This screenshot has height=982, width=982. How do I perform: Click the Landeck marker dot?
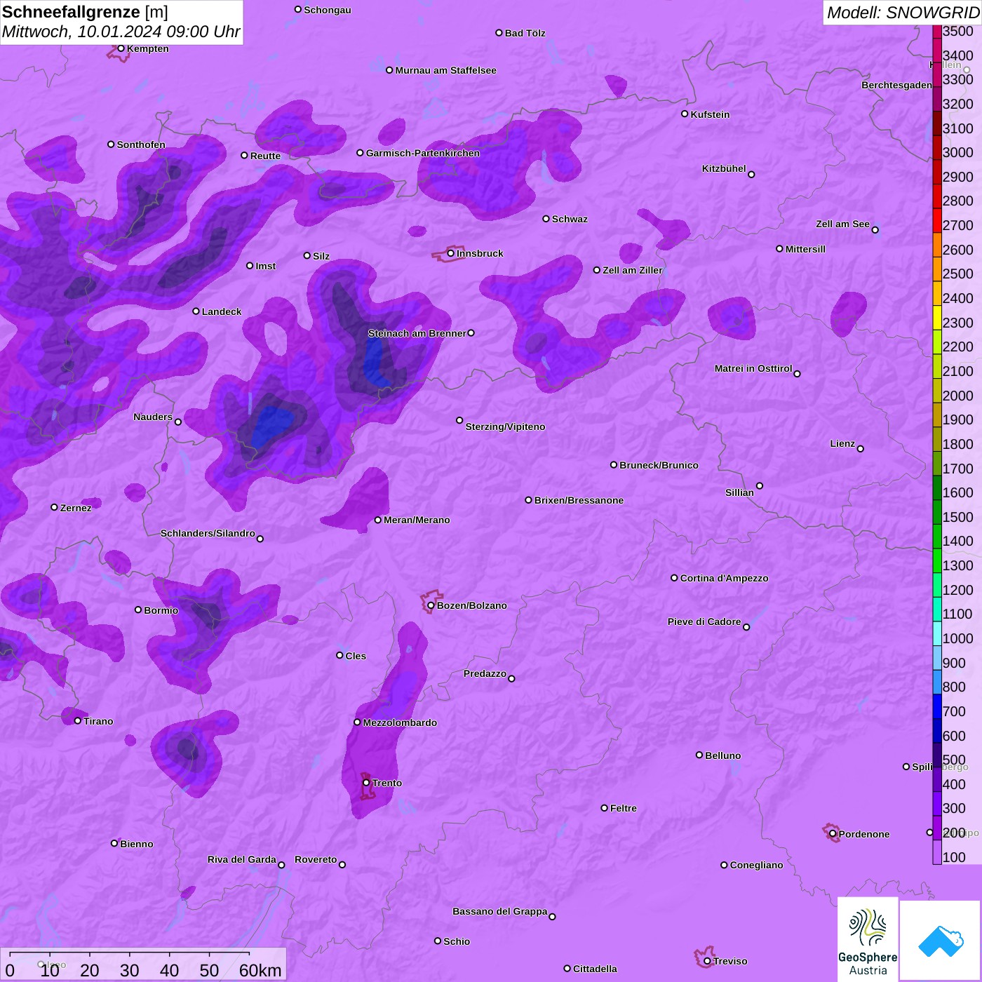[196, 311]
